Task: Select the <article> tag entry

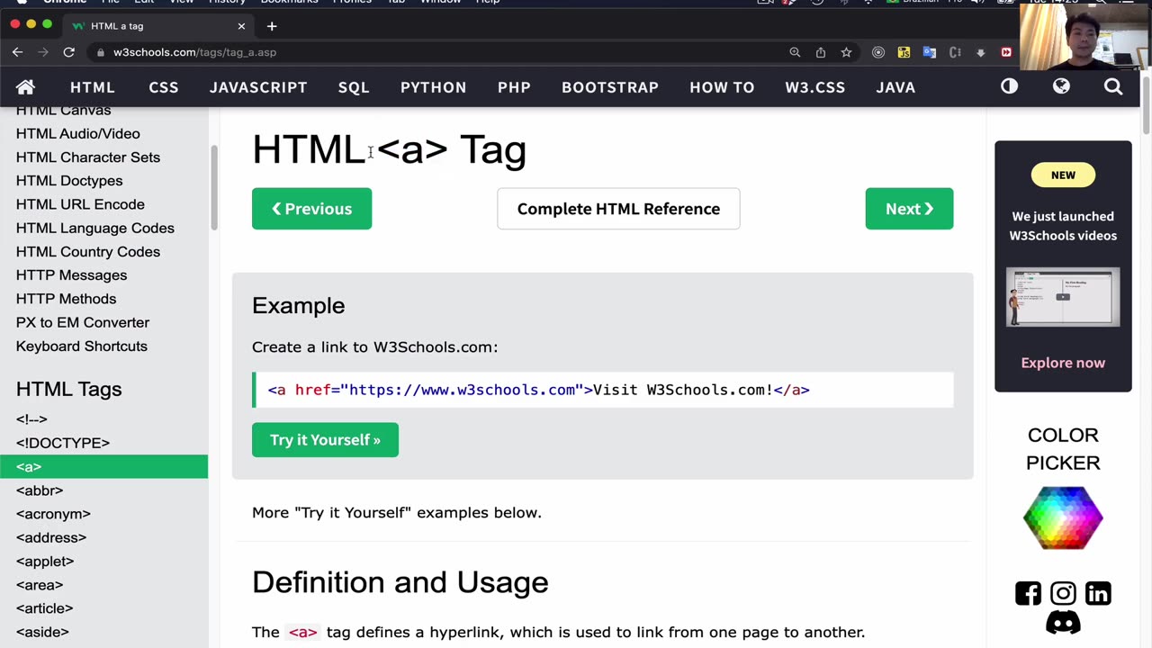Action: pos(44,608)
